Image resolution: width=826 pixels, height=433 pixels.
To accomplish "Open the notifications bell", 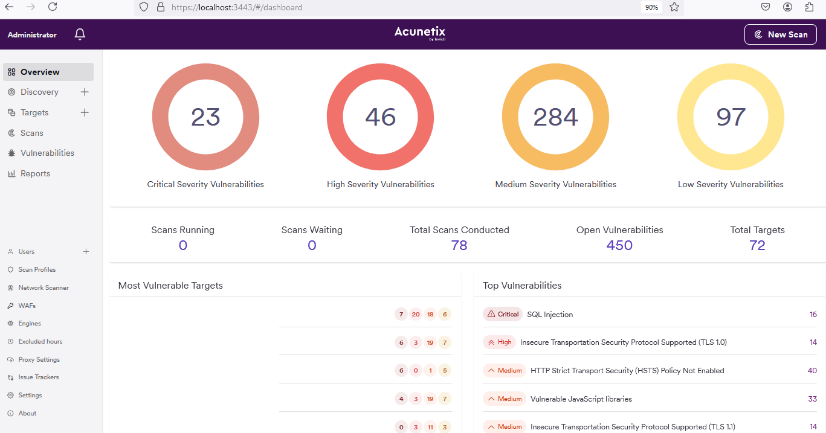I will [x=80, y=34].
